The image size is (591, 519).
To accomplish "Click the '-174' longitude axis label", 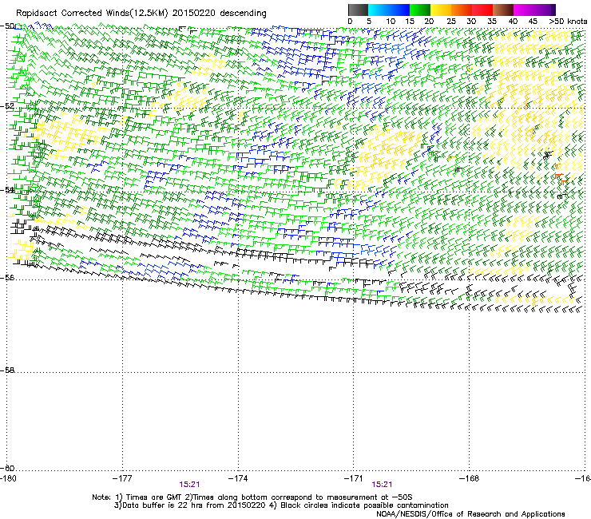I will 238,478.
